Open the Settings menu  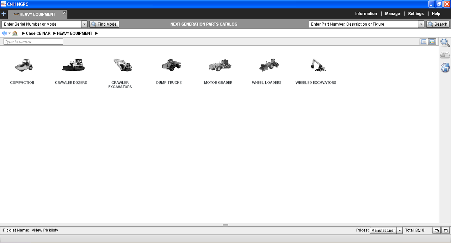coord(416,14)
